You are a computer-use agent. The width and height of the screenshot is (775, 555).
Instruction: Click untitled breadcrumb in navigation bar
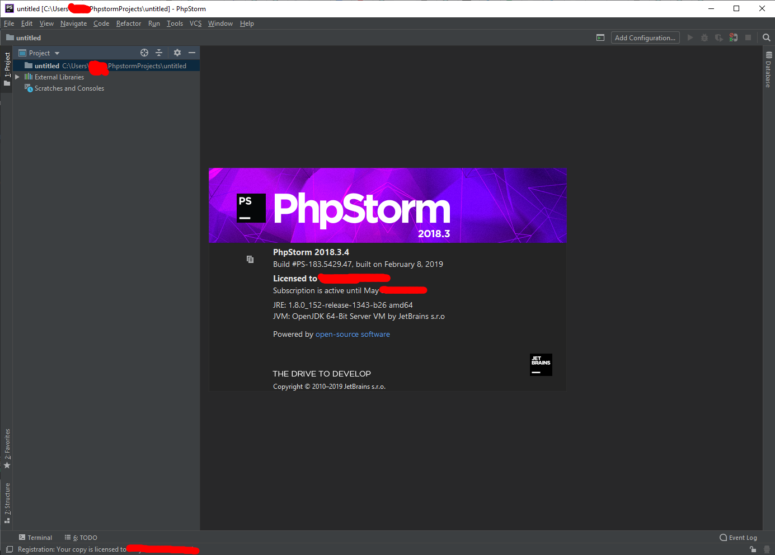click(28, 38)
